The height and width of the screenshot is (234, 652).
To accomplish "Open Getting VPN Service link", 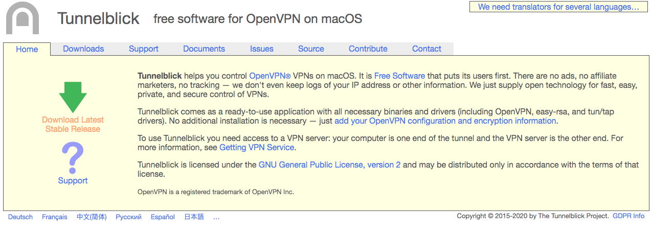I will point(257,147).
